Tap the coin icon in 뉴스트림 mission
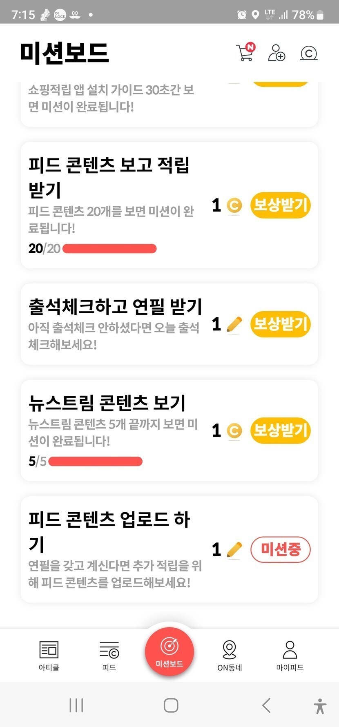The image size is (339, 727). (x=234, y=430)
